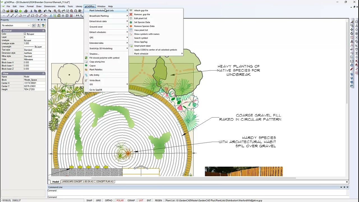Toggle SNAP in the status bar
This screenshot has height=202, width=359.
89,200
